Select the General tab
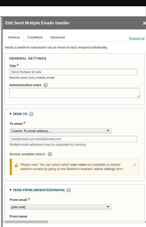146x227 pixels. point(14,37)
